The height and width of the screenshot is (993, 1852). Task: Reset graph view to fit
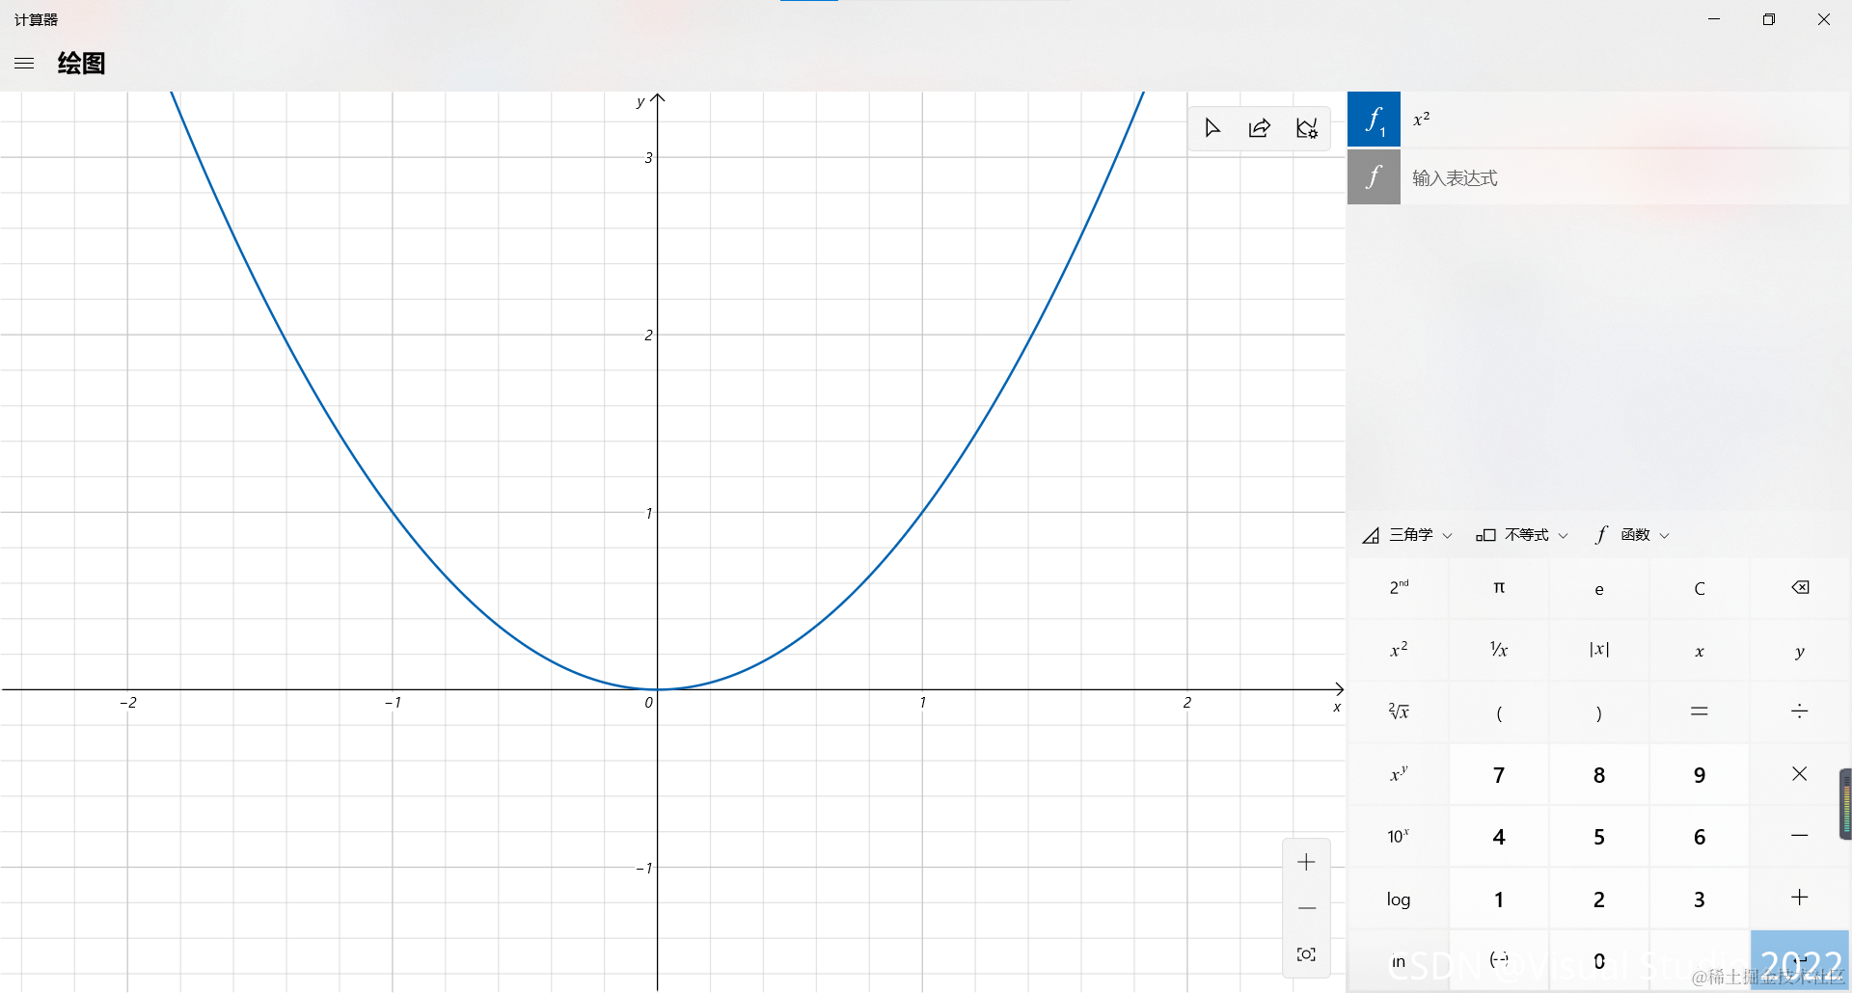1306,954
